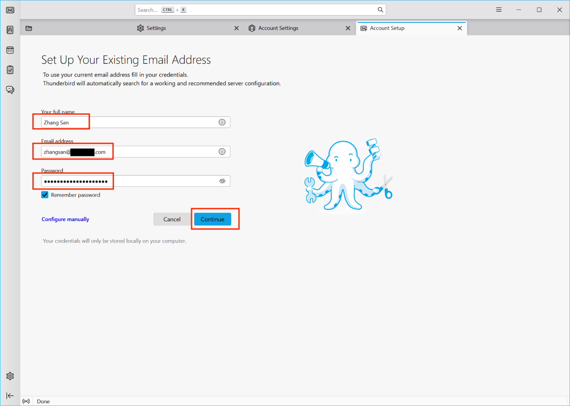
Task: Open the Address Book icon
Action: coord(10,30)
